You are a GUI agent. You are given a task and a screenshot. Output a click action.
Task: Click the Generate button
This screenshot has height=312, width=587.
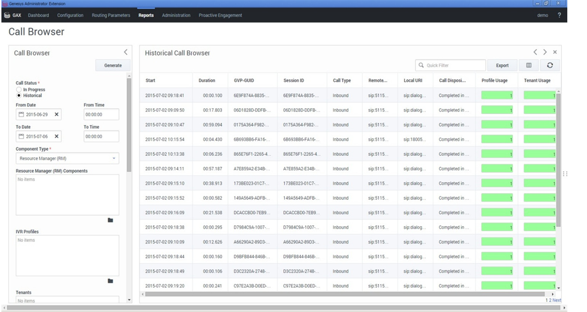[113, 65]
